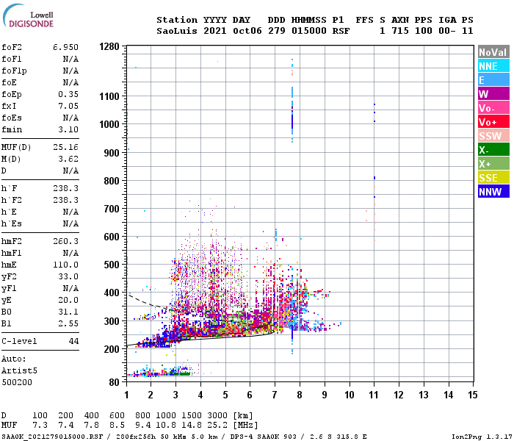Screen dimensions: 514x441
Task: Click the 500 km height axis label
Action: pyautogui.click(x=112, y=265)
